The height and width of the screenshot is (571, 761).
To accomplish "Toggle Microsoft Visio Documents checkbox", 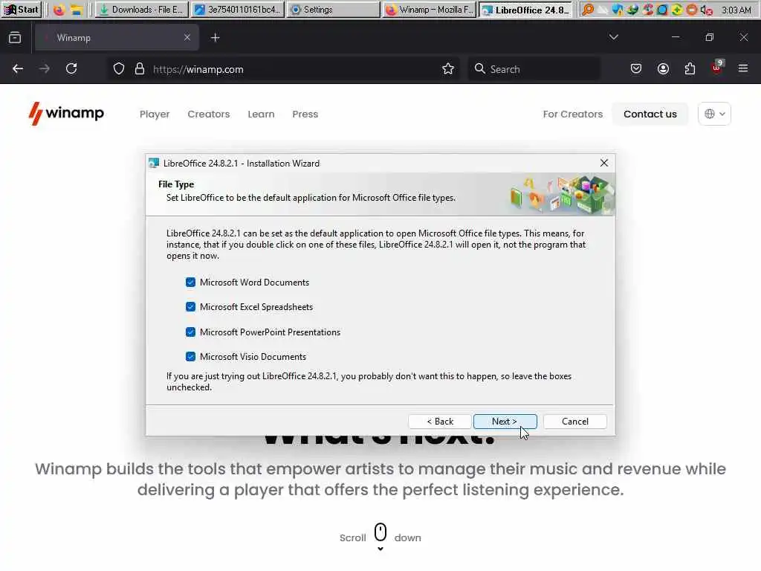I will 190,356.
